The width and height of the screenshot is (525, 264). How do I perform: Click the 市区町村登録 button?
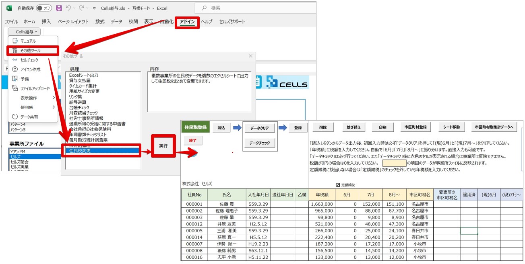click(x=416, y=127)
